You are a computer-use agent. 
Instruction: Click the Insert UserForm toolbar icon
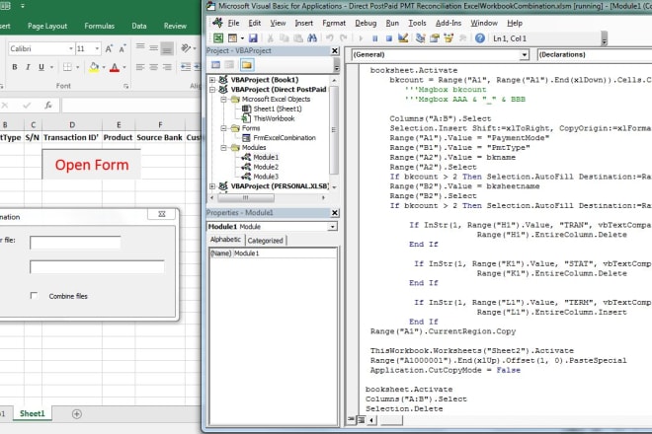232,38
